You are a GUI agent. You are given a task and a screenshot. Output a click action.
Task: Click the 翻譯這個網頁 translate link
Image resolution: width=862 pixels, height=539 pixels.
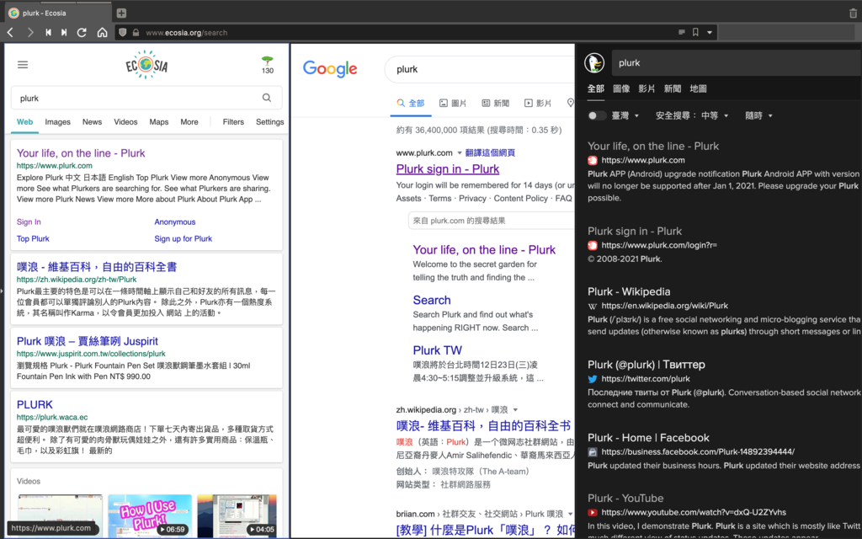tap(490, 153)
